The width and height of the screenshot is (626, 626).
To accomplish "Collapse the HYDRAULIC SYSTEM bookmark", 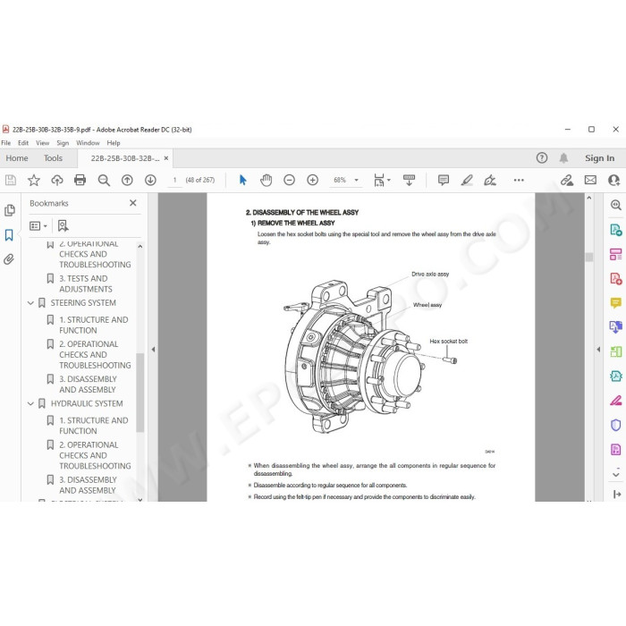I will (x=30, y=403).
